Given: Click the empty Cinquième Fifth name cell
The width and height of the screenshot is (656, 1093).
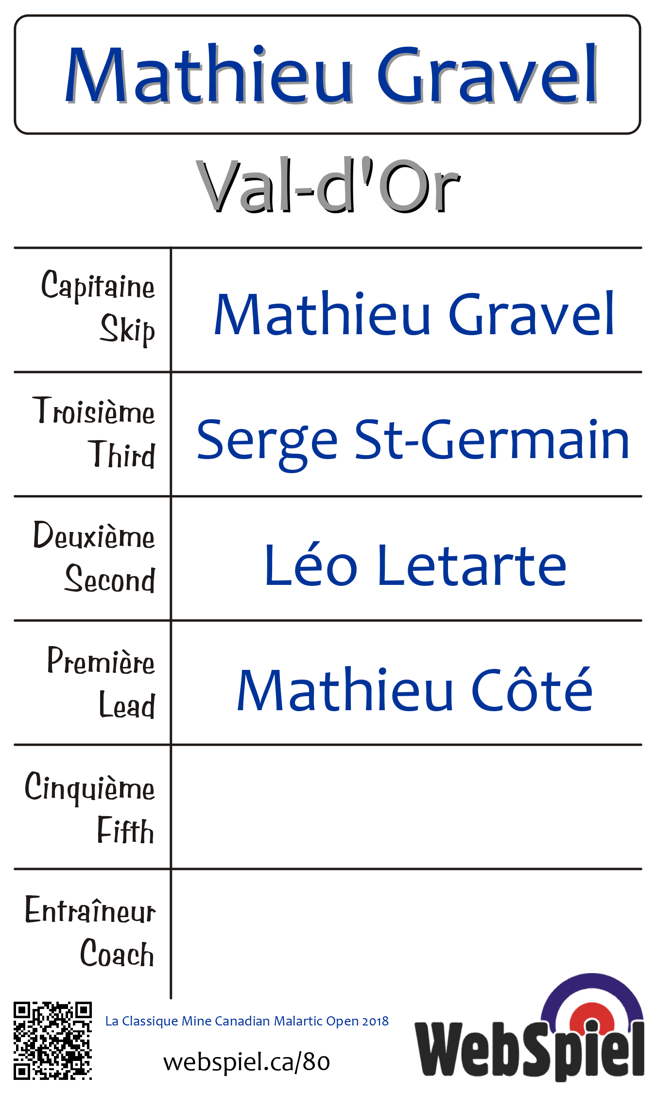Looking at the screenshot, I should tap(406, 807).
